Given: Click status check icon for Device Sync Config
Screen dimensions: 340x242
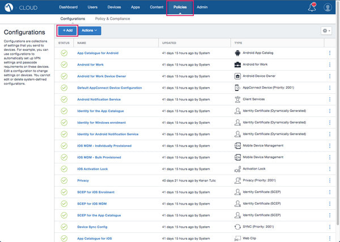Looking at the screenshot, I should 64,227.
